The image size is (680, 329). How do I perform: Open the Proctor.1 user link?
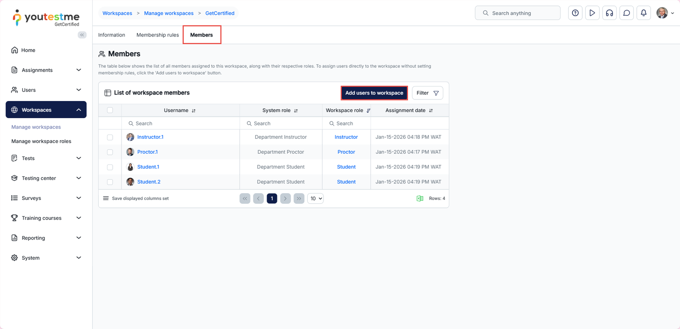[147, 152]
